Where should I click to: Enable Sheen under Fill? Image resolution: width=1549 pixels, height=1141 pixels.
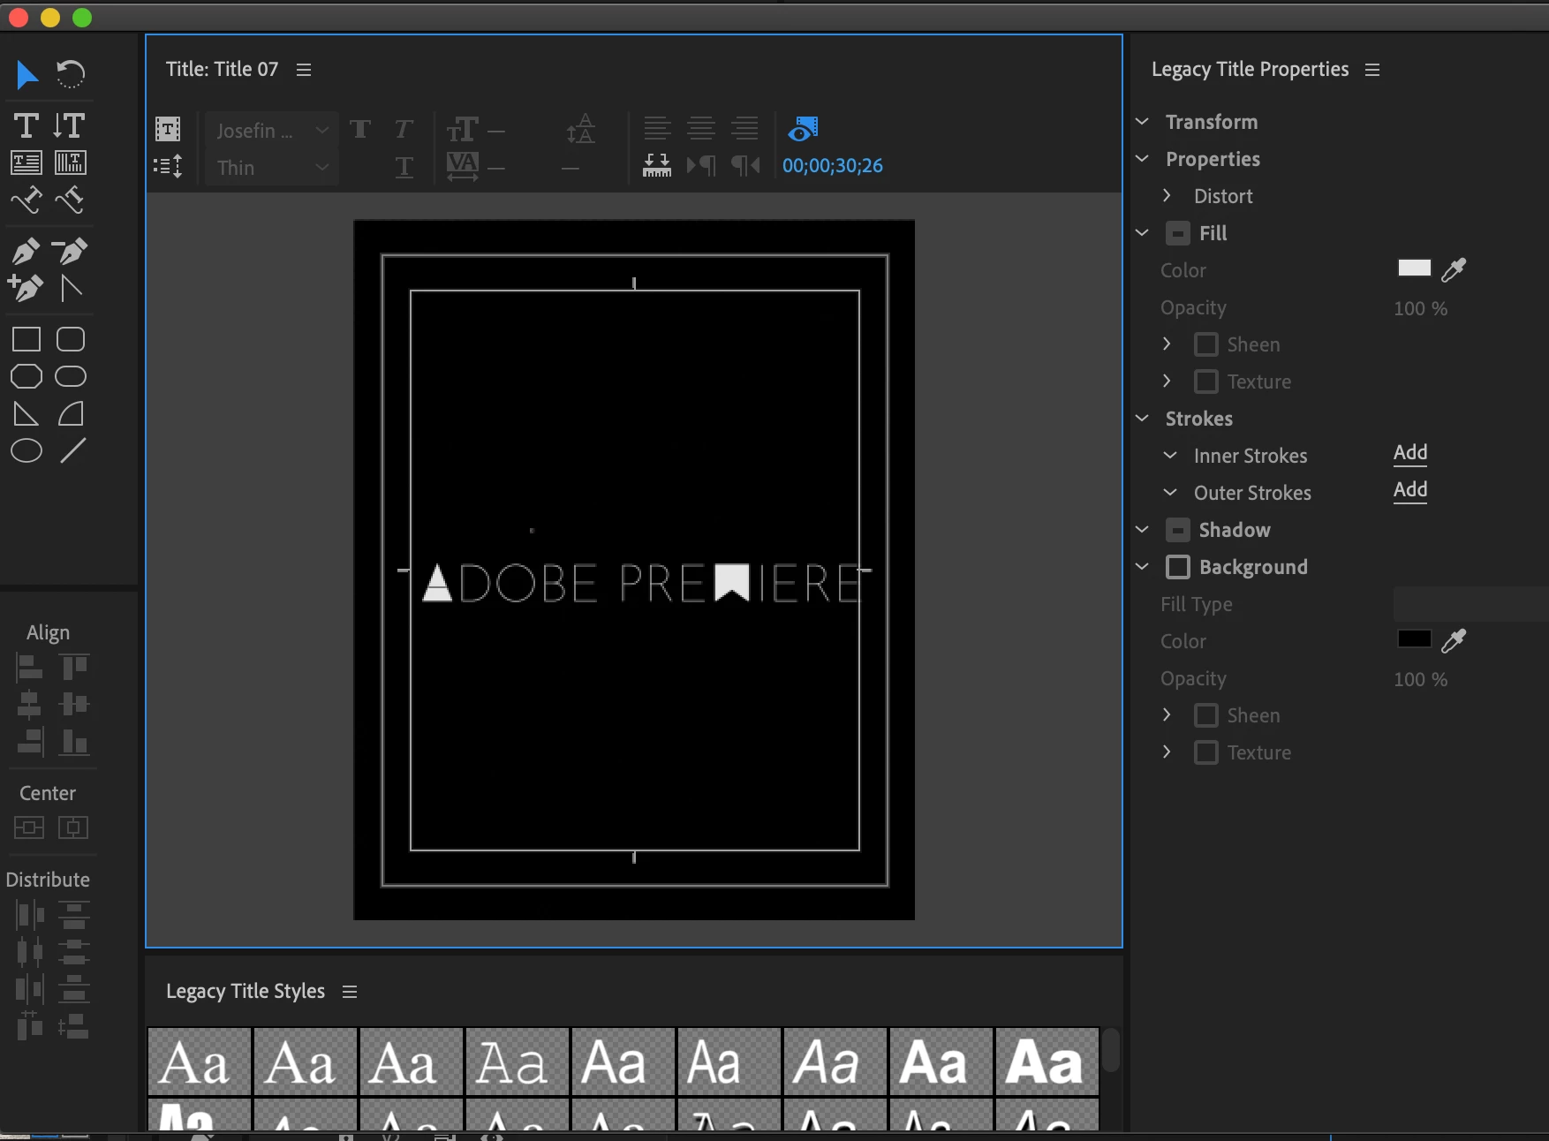(1205, 344)
